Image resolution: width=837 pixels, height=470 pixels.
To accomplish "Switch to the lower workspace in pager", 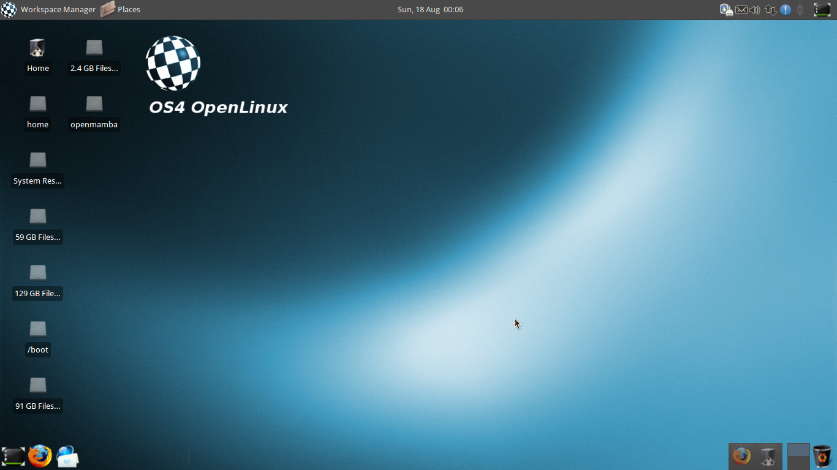I will point(798,463).
